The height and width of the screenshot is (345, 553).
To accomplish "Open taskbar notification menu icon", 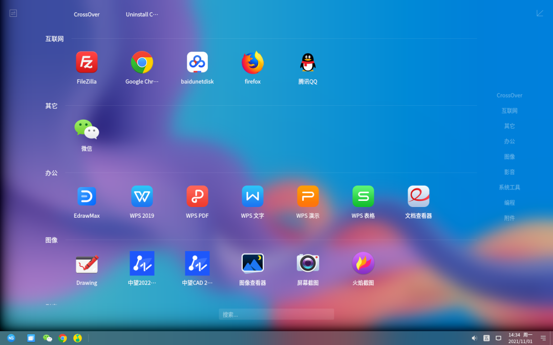I will point(543,338).
